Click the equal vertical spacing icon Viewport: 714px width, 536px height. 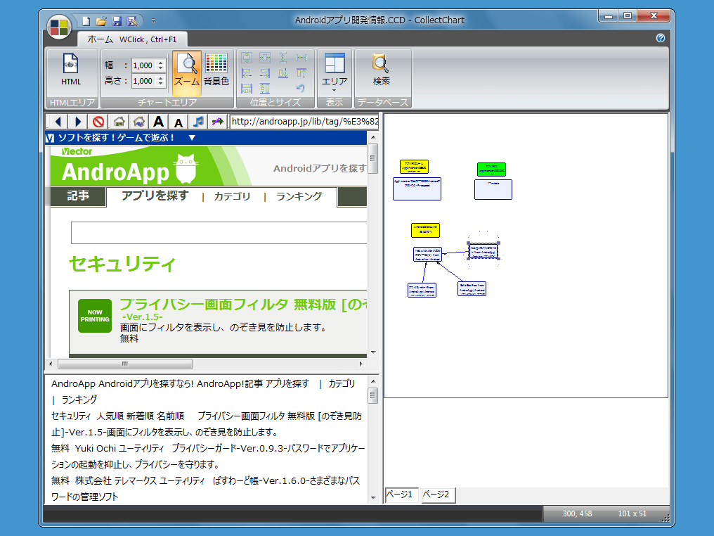pyautogui.click(x=283, y=58)
